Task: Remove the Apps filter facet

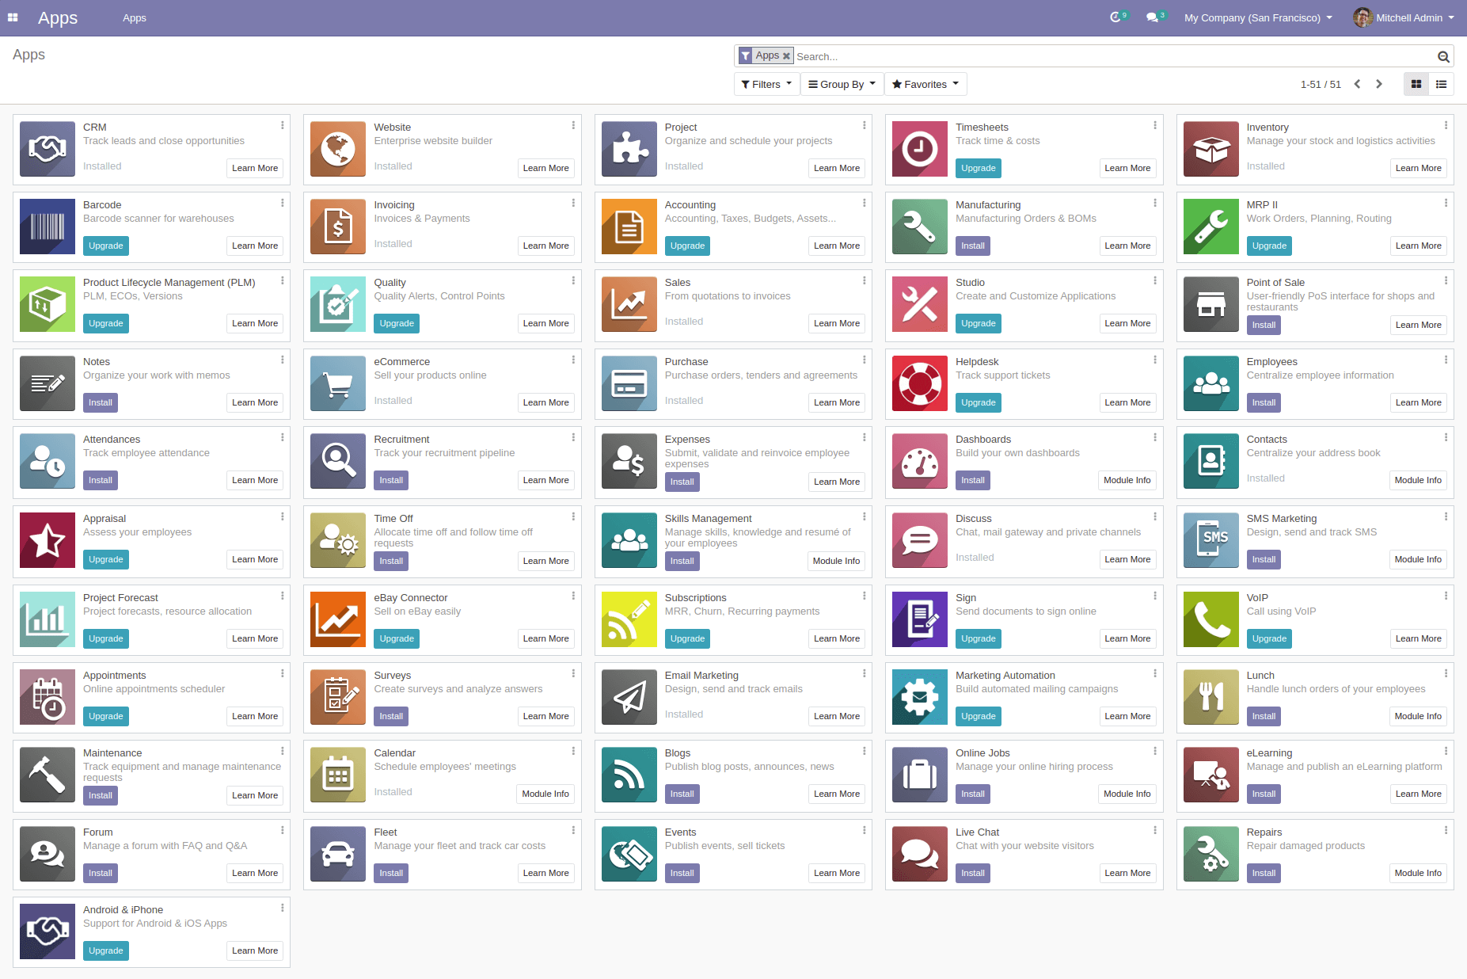Action: pos(786,55)
